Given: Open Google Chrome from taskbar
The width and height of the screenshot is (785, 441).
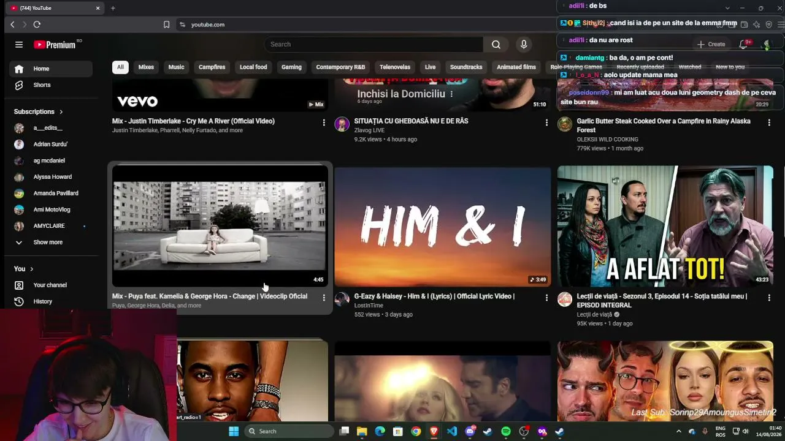Looking at the screenshot, I should click(416, 431).
